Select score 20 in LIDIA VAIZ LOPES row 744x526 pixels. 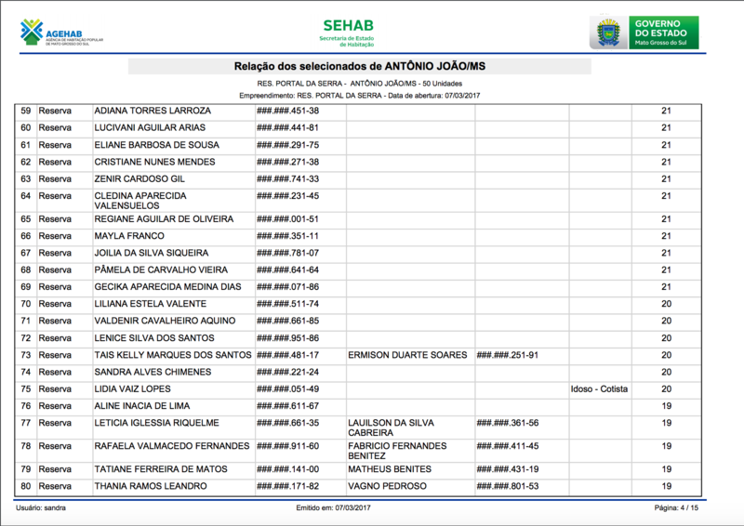[x=666, y=389]
